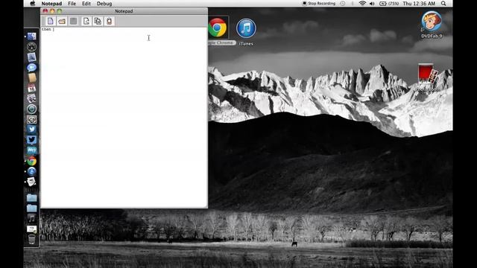Click the blue QuickTime Player dock icon
Image resolution: width=477 pixels, height=268 pixels.
[31, 171]
